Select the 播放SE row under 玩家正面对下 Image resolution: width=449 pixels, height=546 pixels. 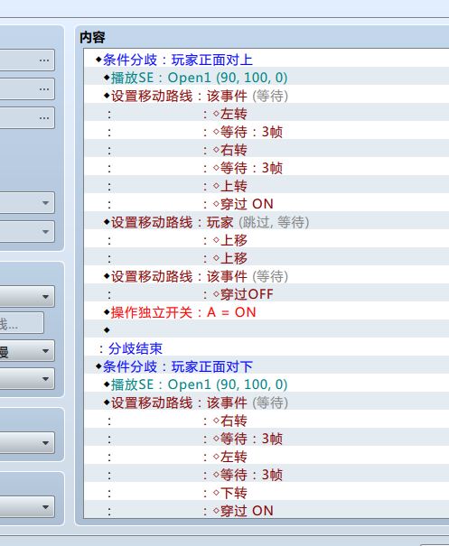click(x=267, y=384)
